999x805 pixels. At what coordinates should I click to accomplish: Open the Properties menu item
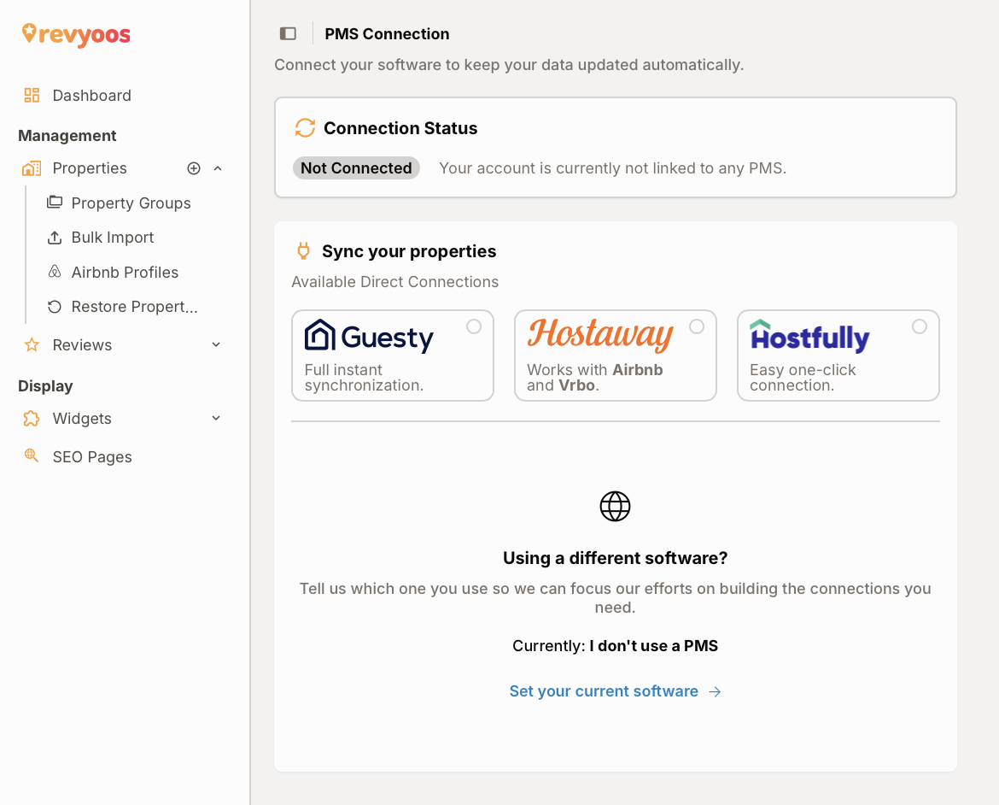tap(89, 168)
